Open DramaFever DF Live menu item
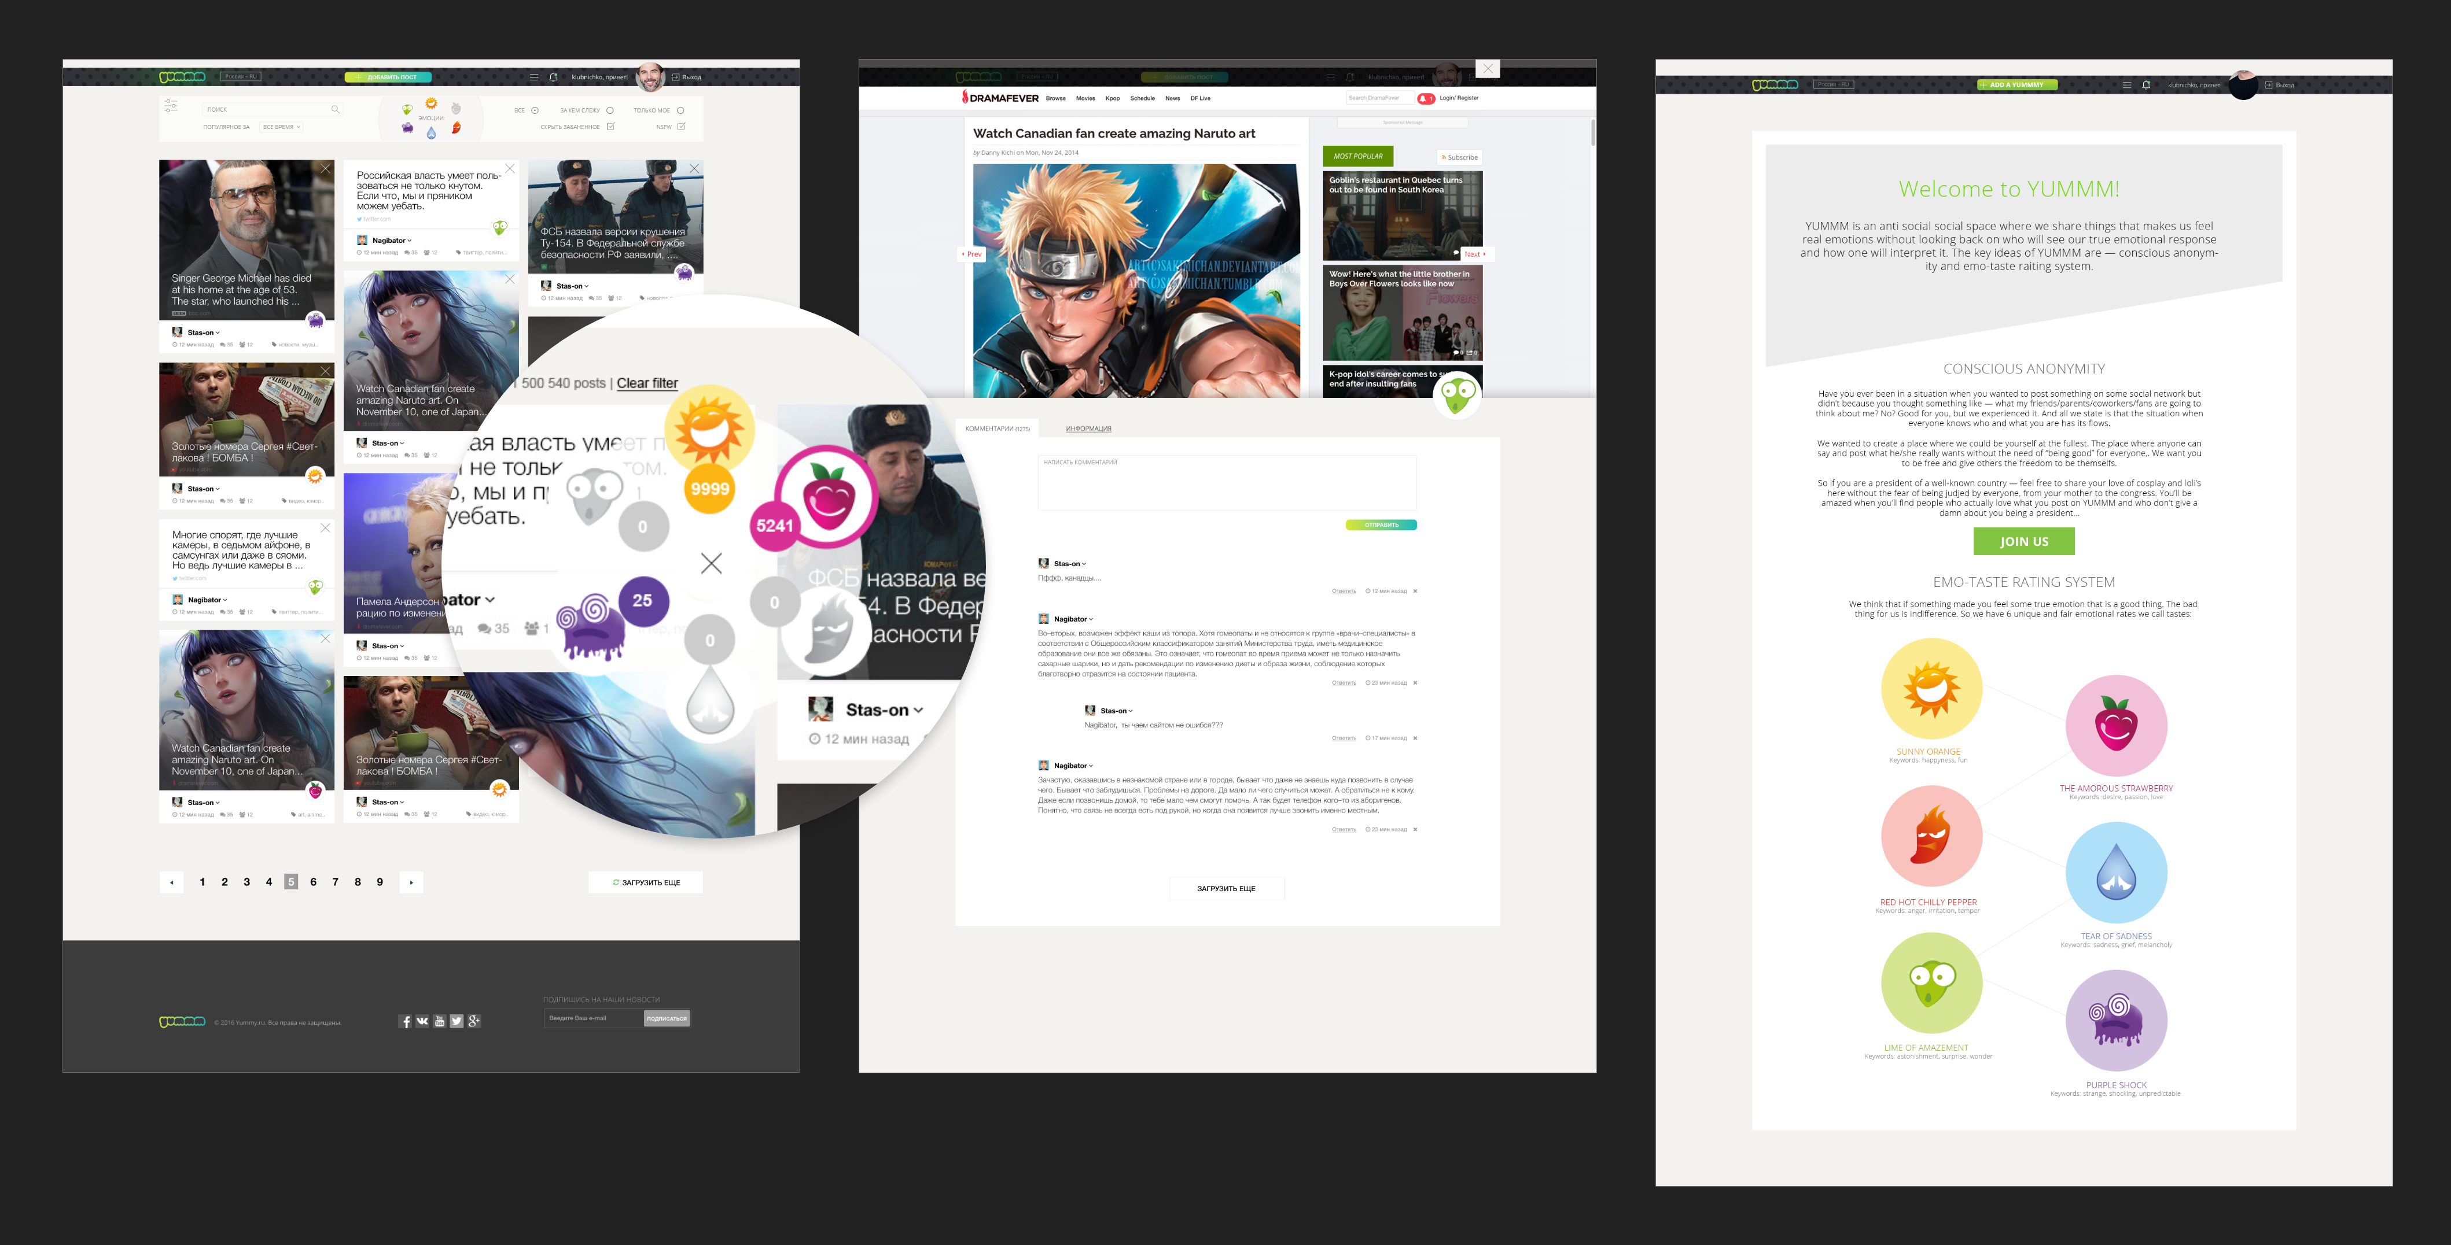Screen dimensions: 2451x1245 pyautogui.click(x=1200, y=98)
